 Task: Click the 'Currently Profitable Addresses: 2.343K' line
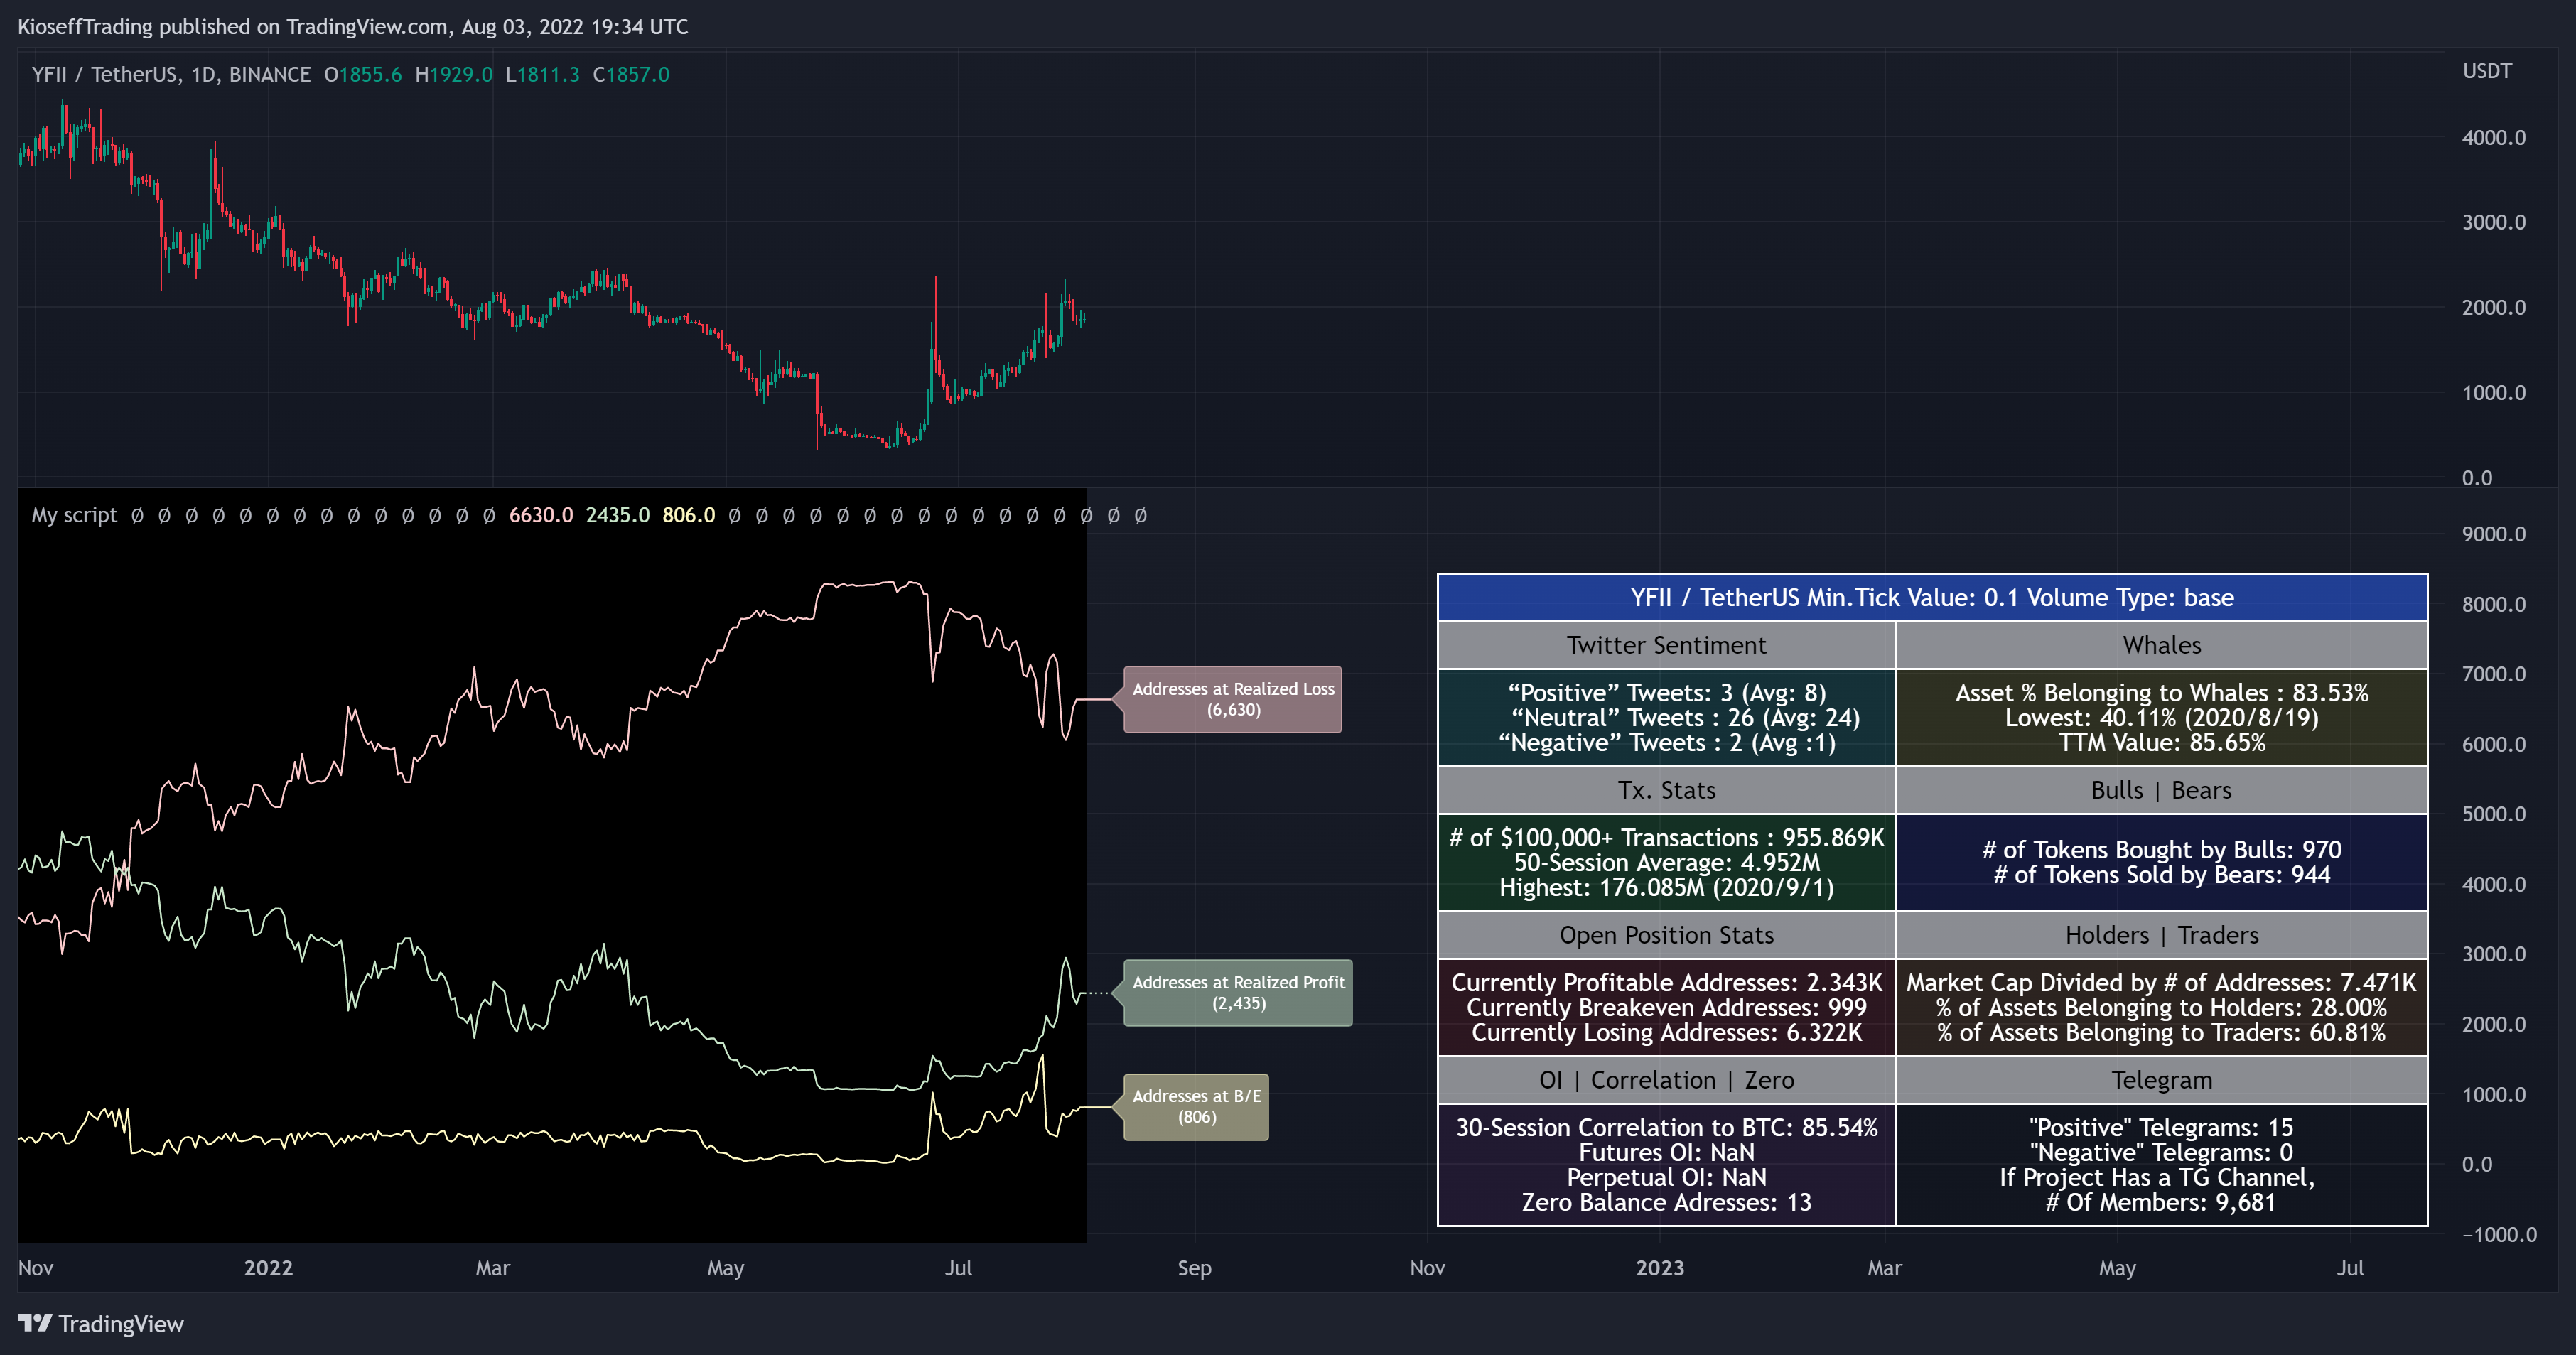pos(1666,983)
